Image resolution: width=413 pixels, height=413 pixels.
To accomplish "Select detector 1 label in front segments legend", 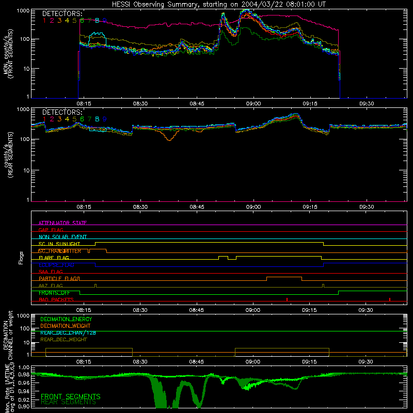I will tap(44, 21).
